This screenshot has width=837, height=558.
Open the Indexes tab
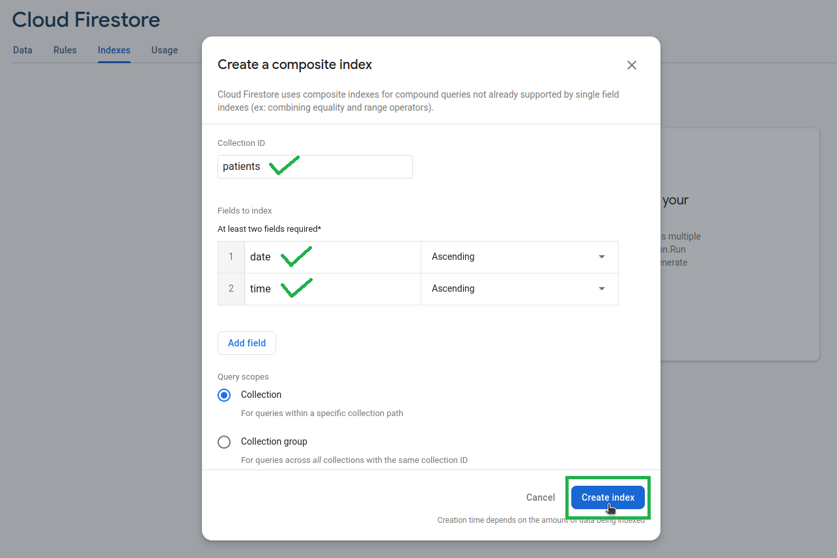(x=114, y=50)
